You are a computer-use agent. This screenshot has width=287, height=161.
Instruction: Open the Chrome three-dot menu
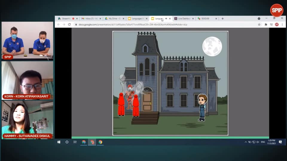click(x=282, y=24)
